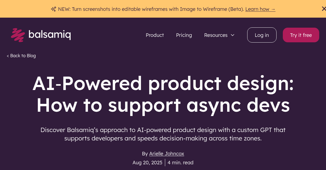The height and width of the screenshot is (170, 326).
Task: Click the back arrow before 'Back to Blog'
Action: tap(8, 56)
